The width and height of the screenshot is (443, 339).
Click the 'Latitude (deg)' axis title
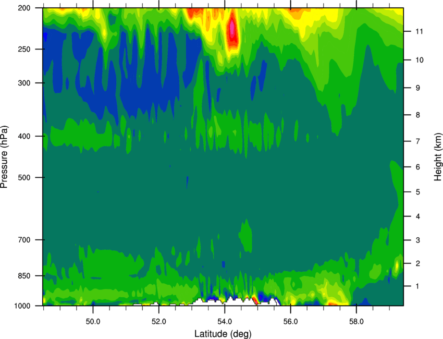point(223,334)
